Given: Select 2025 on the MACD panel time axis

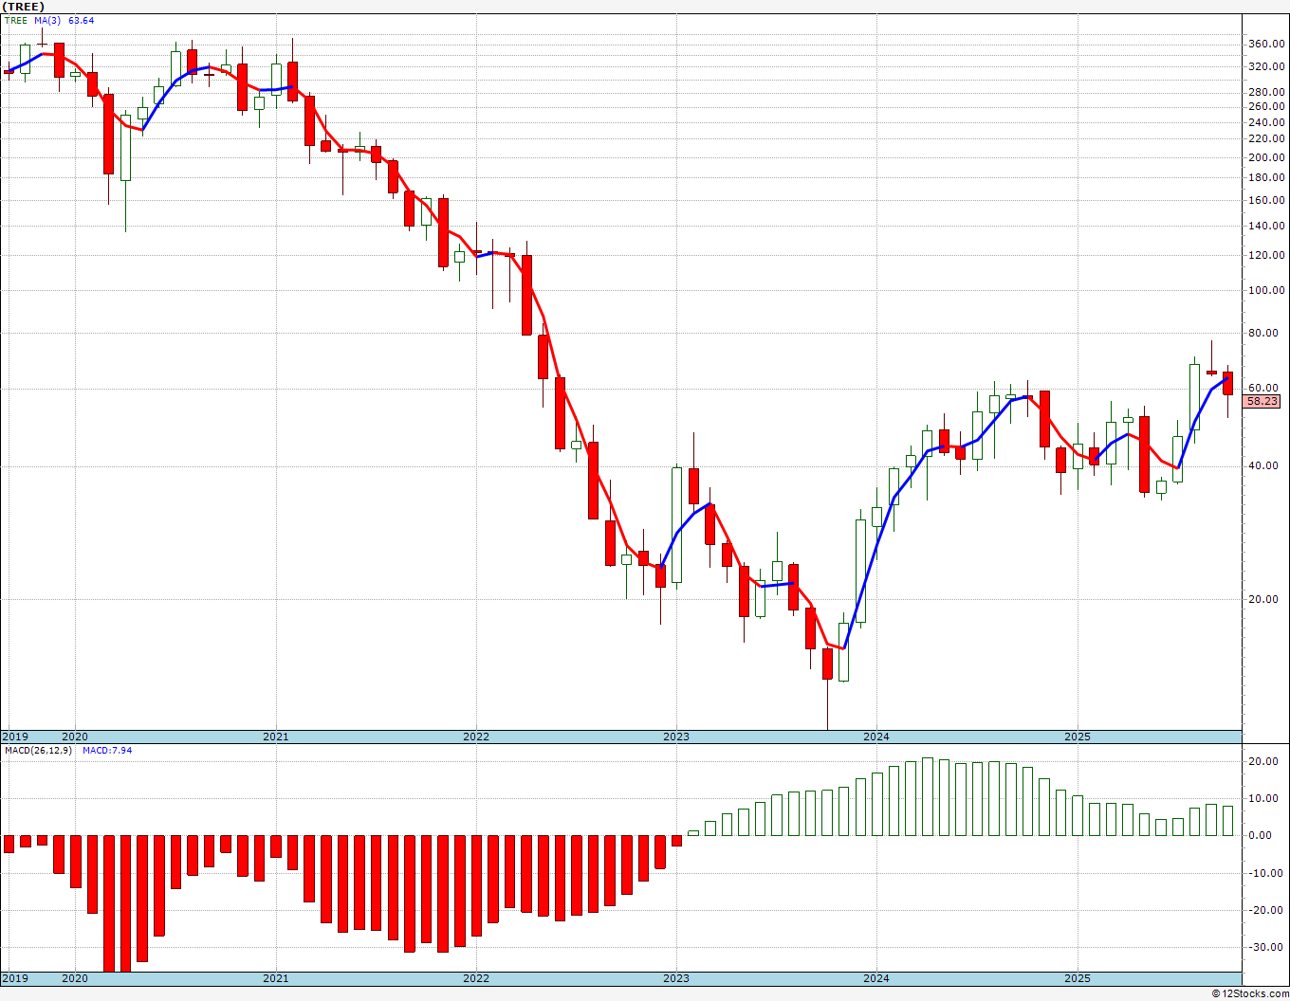Looking at the screenshot, I should [1078, 978].
